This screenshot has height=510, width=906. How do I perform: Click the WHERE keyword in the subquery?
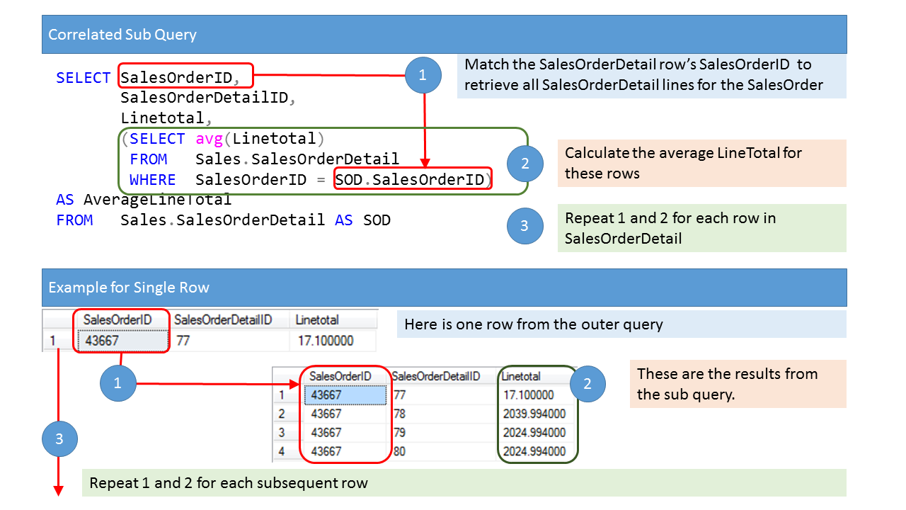tap(152, 180)
